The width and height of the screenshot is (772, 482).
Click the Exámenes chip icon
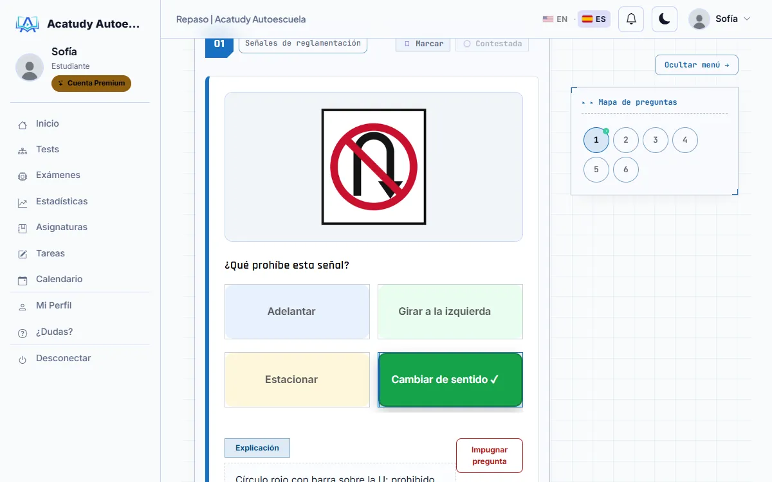(x=23, y=176)
